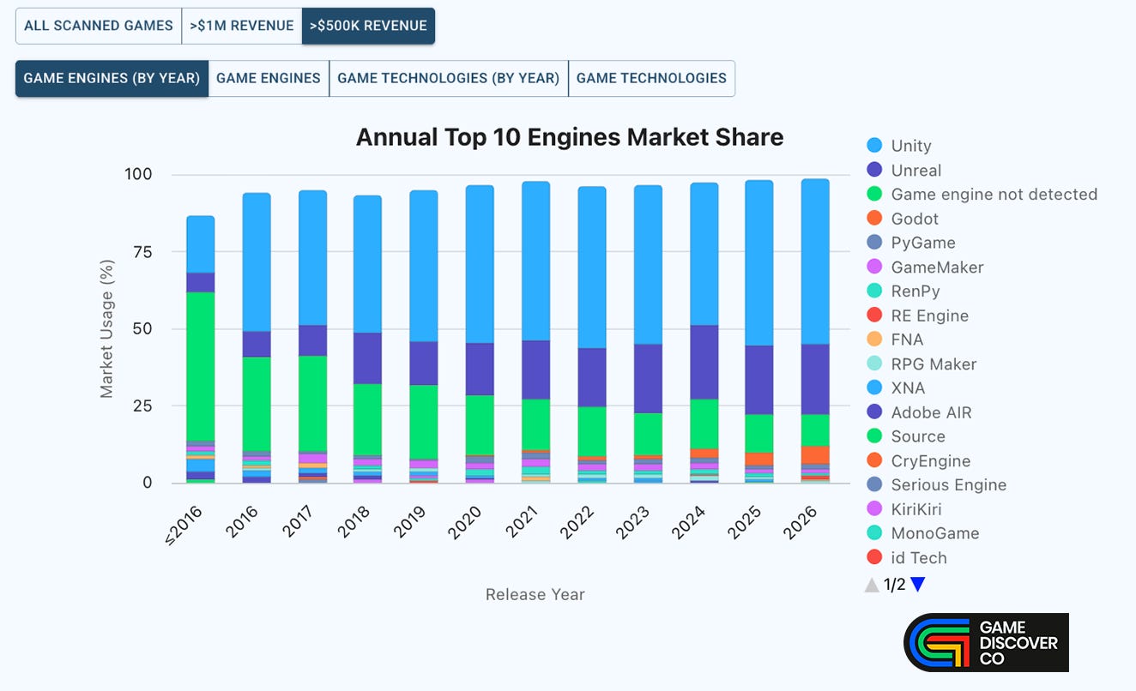This screenshot has width=1136, height=691.
Task: Toggle Serious Engine legend swatch
Action: click(874, 485)
